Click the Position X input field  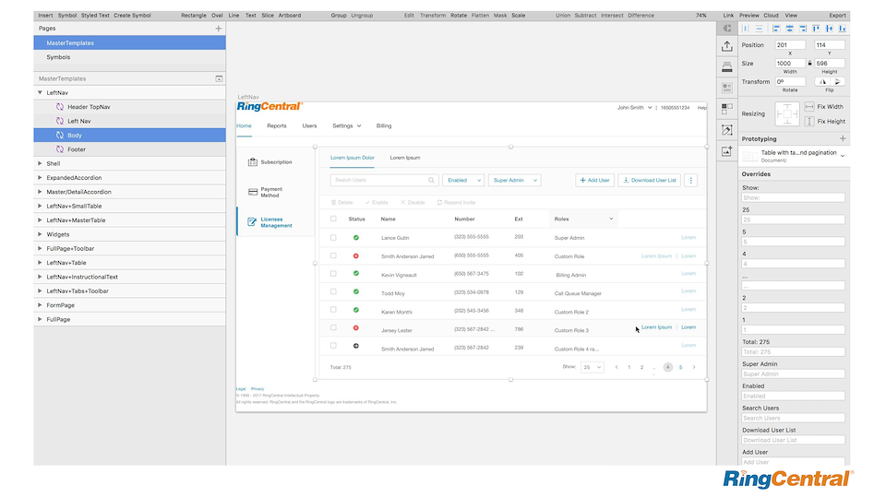789,45
